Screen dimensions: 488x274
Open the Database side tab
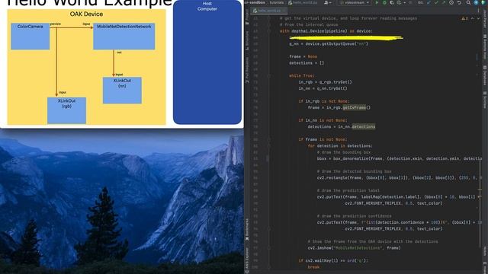[485, 75]
